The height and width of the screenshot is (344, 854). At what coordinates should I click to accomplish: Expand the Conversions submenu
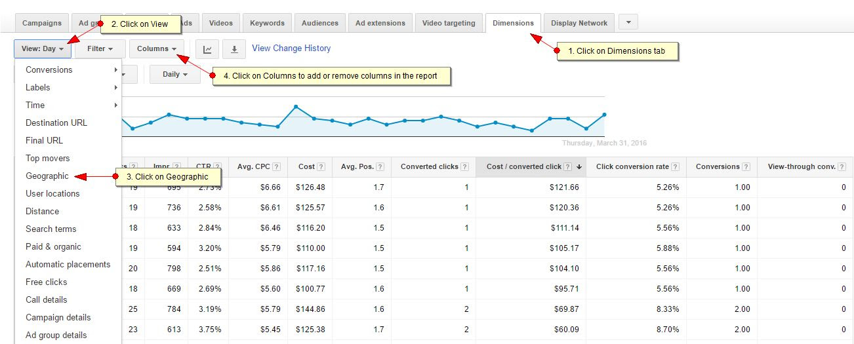point(68,69)
